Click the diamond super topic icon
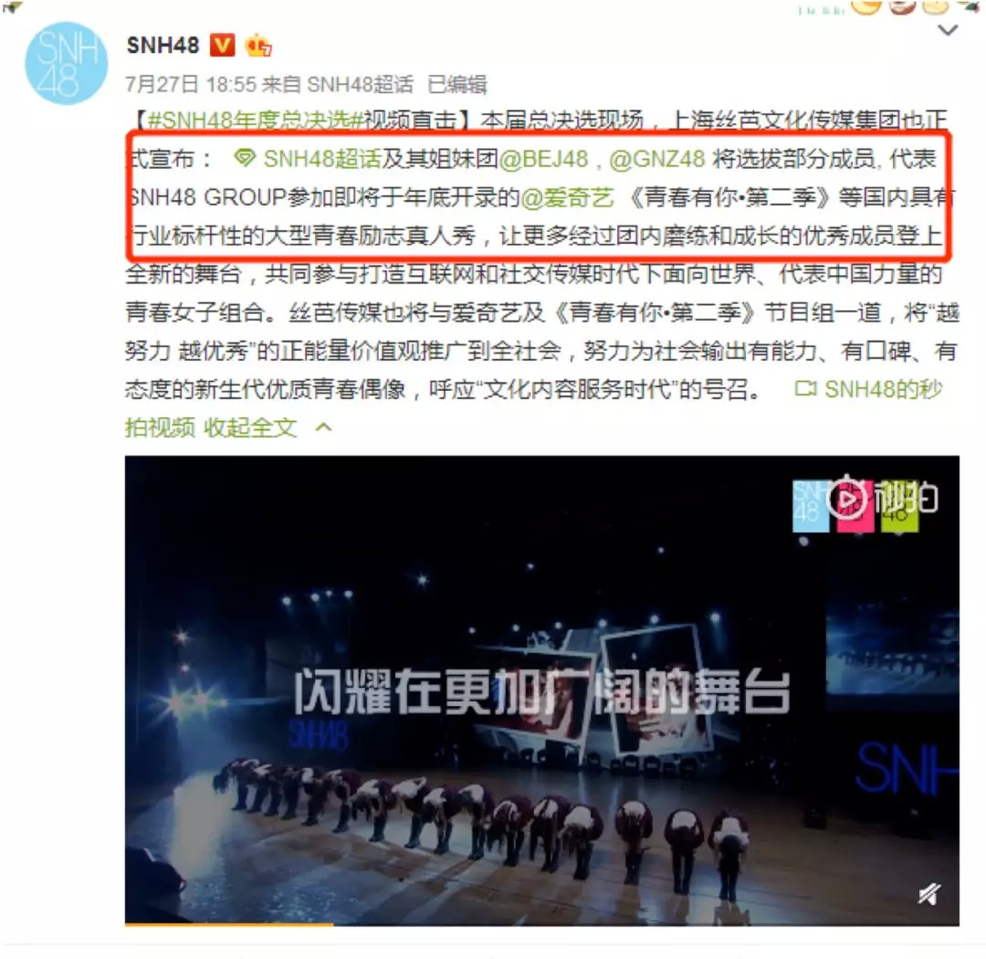This screenshot has width=986, height=959. [245, 157]
